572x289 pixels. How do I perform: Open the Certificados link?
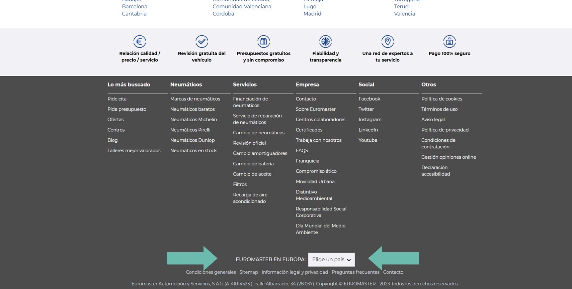(309, 130)
